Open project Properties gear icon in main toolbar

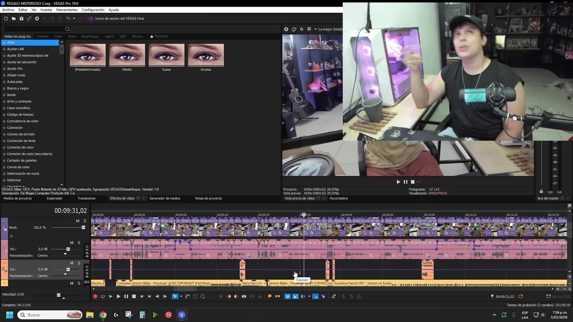[37, 18]
